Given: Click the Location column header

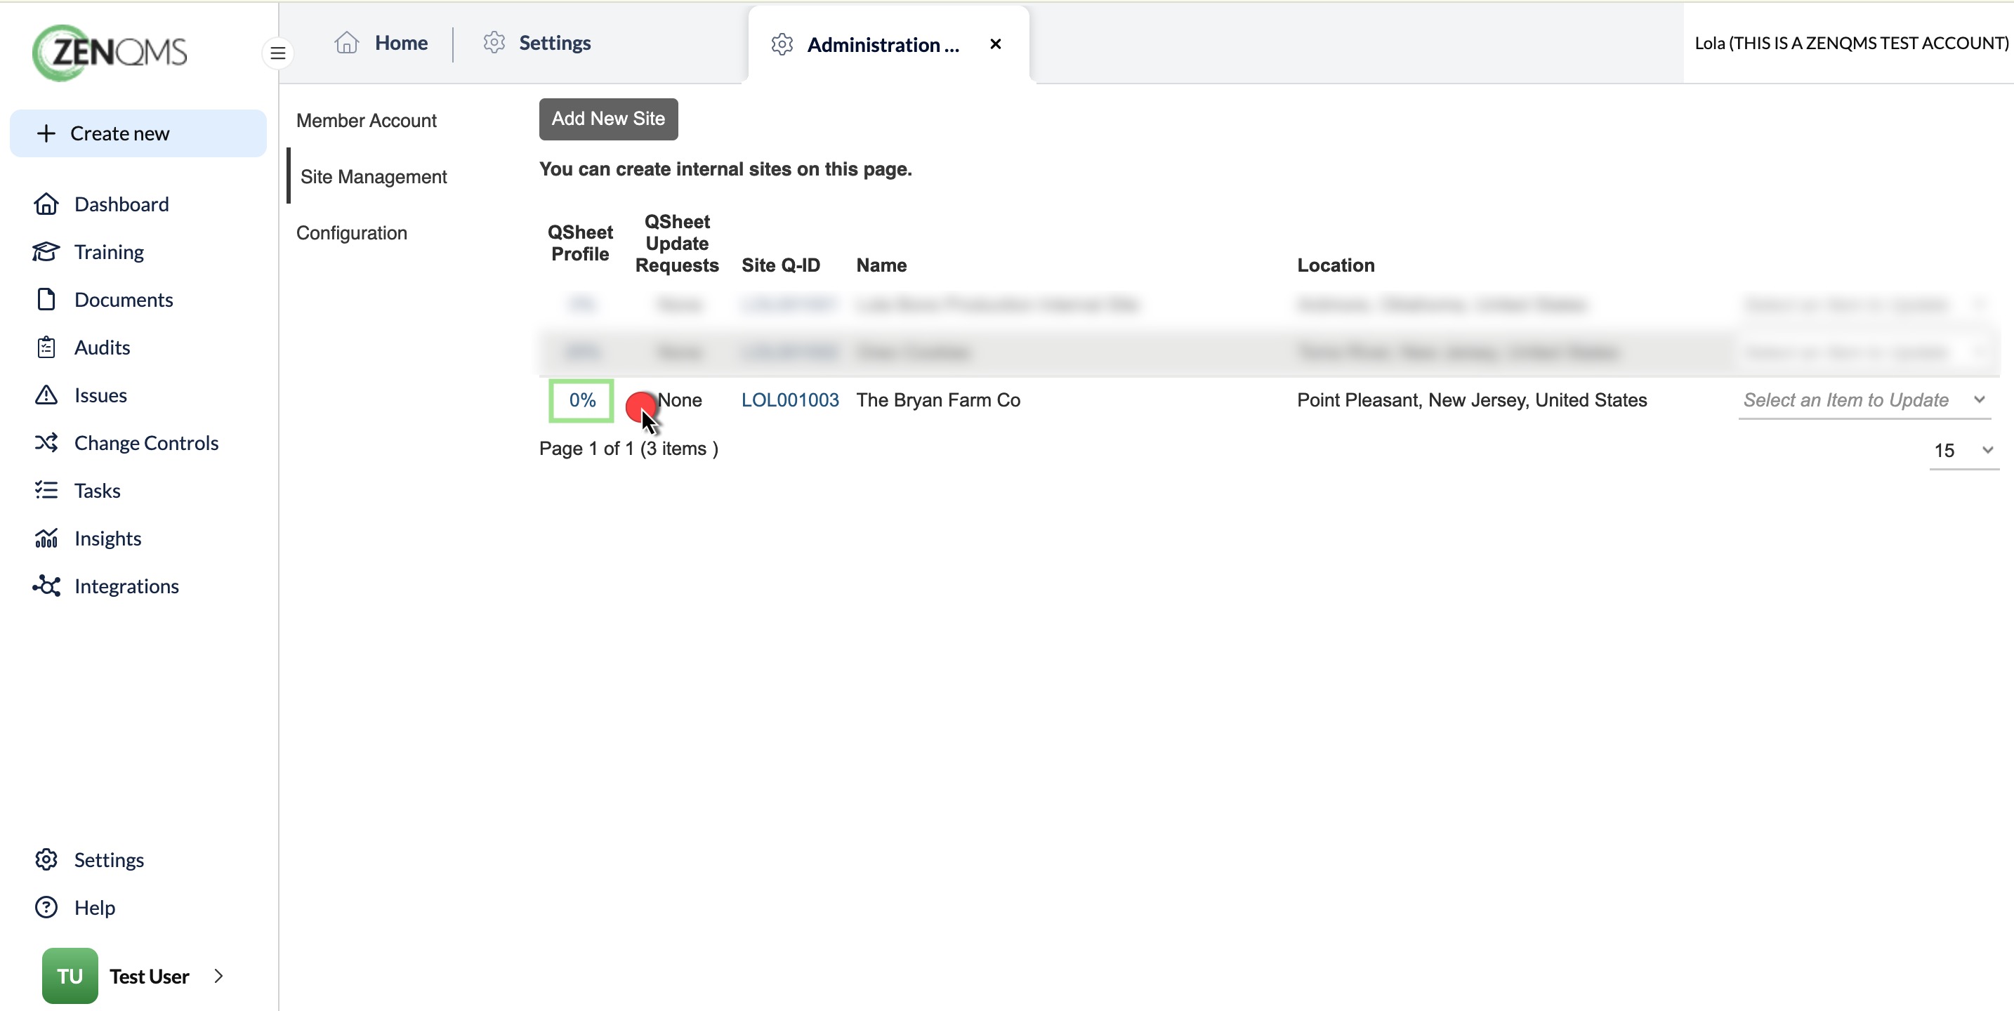Looking at the screenshot, I should (1336, 265).
